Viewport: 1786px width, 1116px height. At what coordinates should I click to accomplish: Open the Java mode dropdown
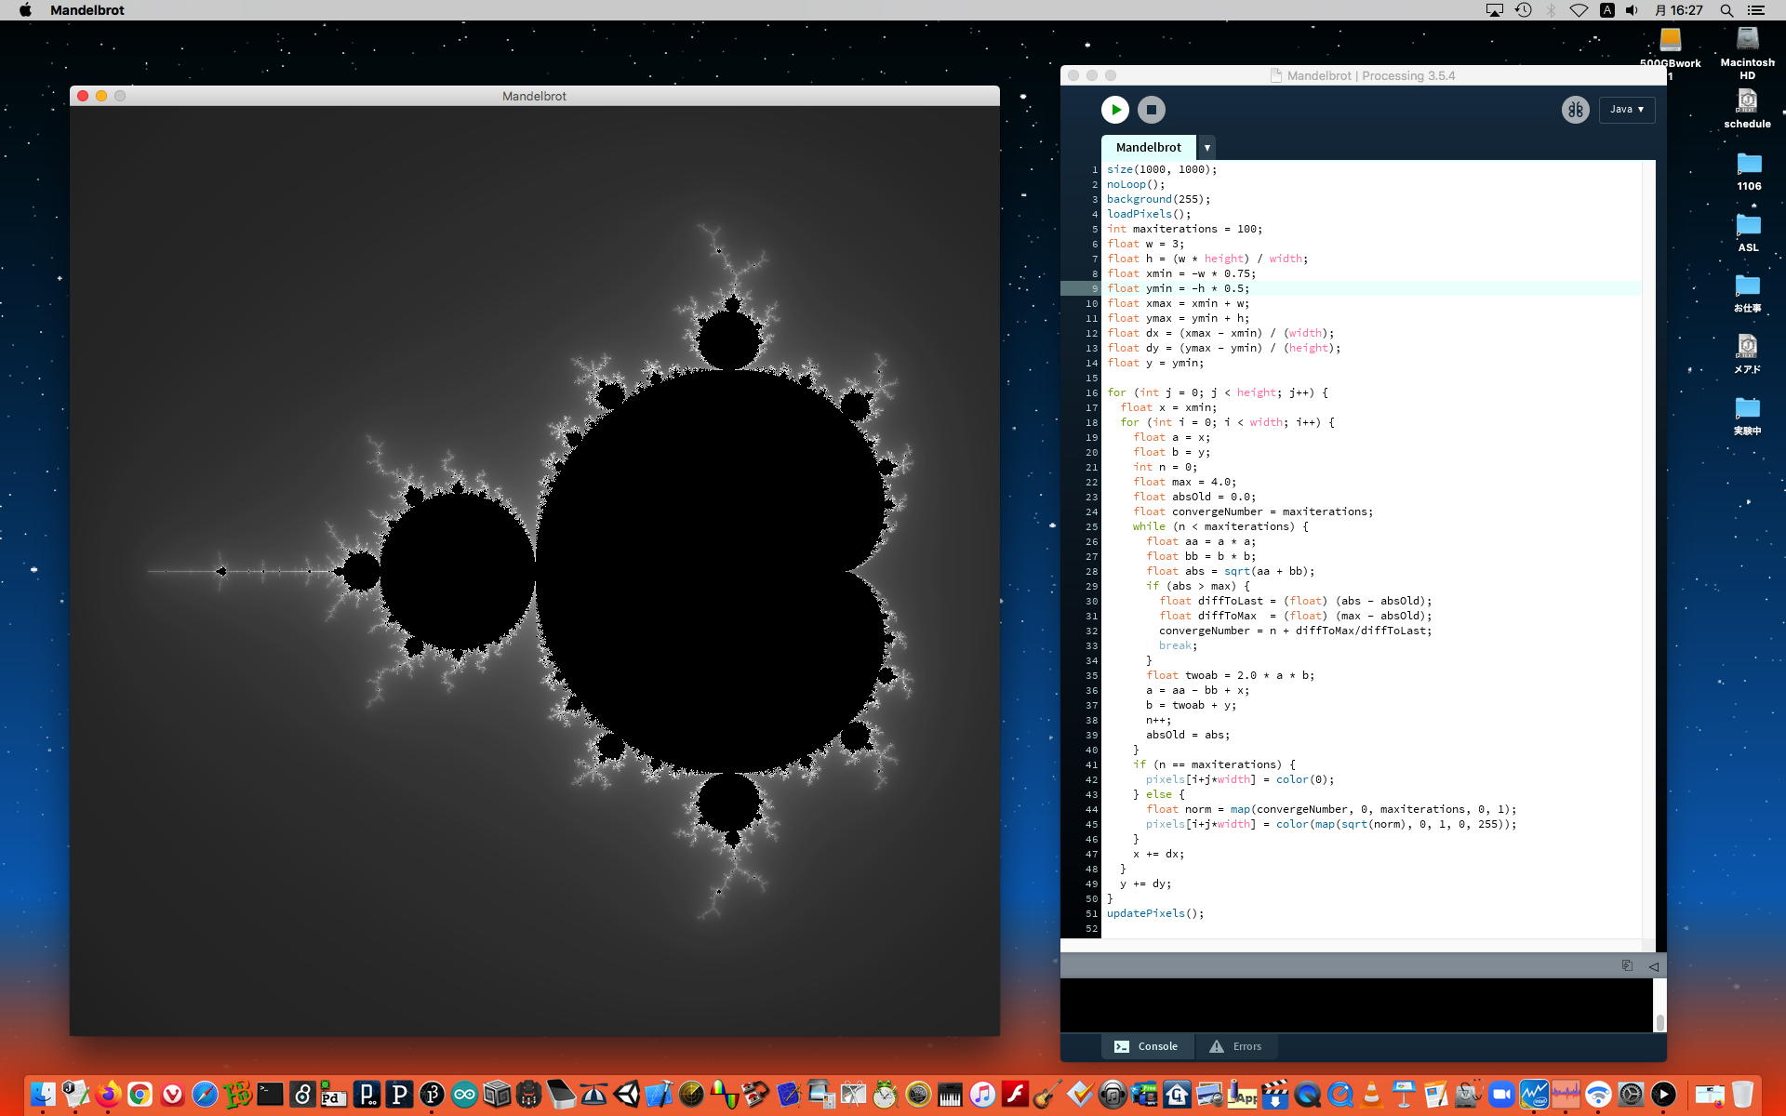1627,110
